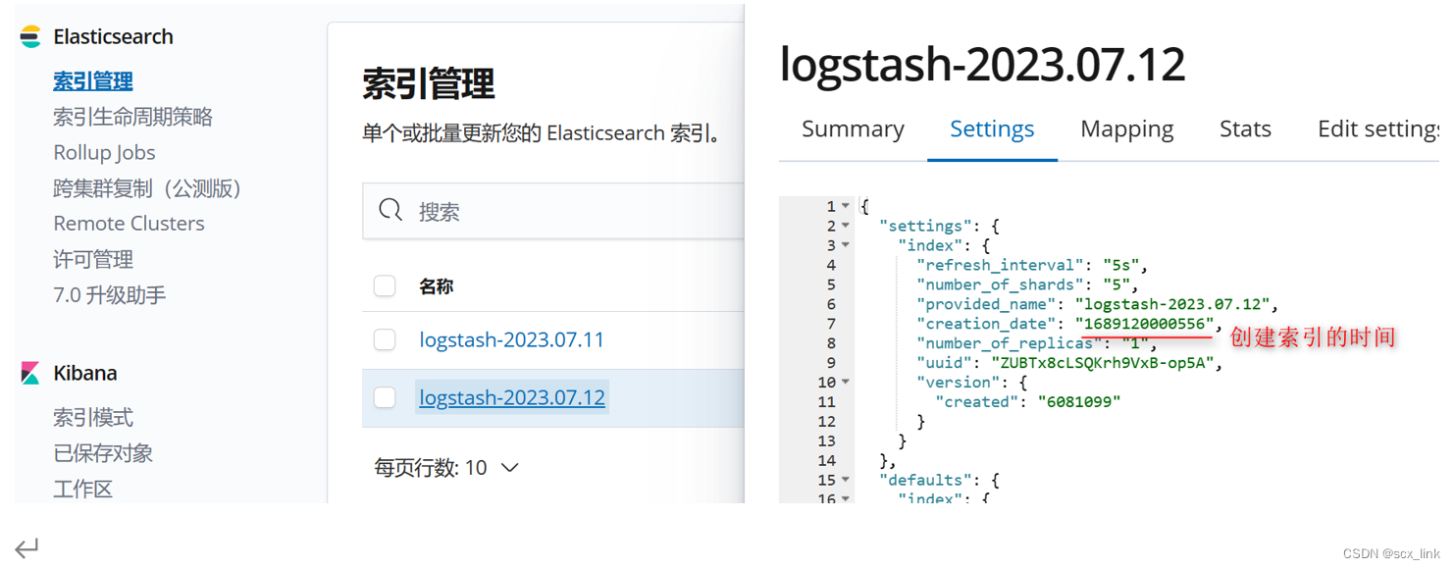The image size is (1455, 569).
Task: Toggle the select-all checkbox beside 名称
Action: point(385,285)
